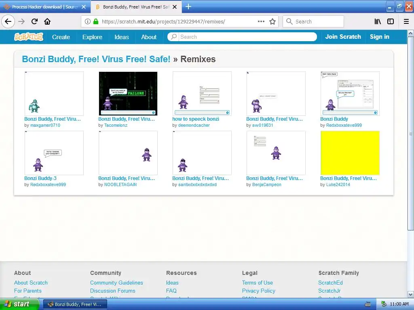Open the Firefox hamburger menu

406,22
